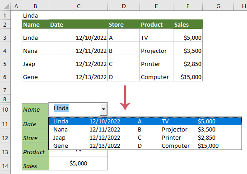
Task: Select row 5 header
Action: (5, 64)
